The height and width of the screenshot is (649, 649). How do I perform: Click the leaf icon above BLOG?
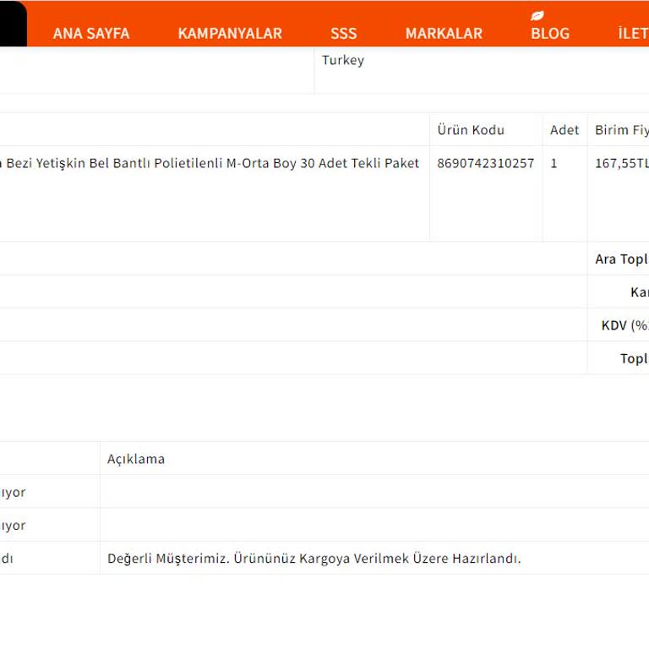(537, 16)
